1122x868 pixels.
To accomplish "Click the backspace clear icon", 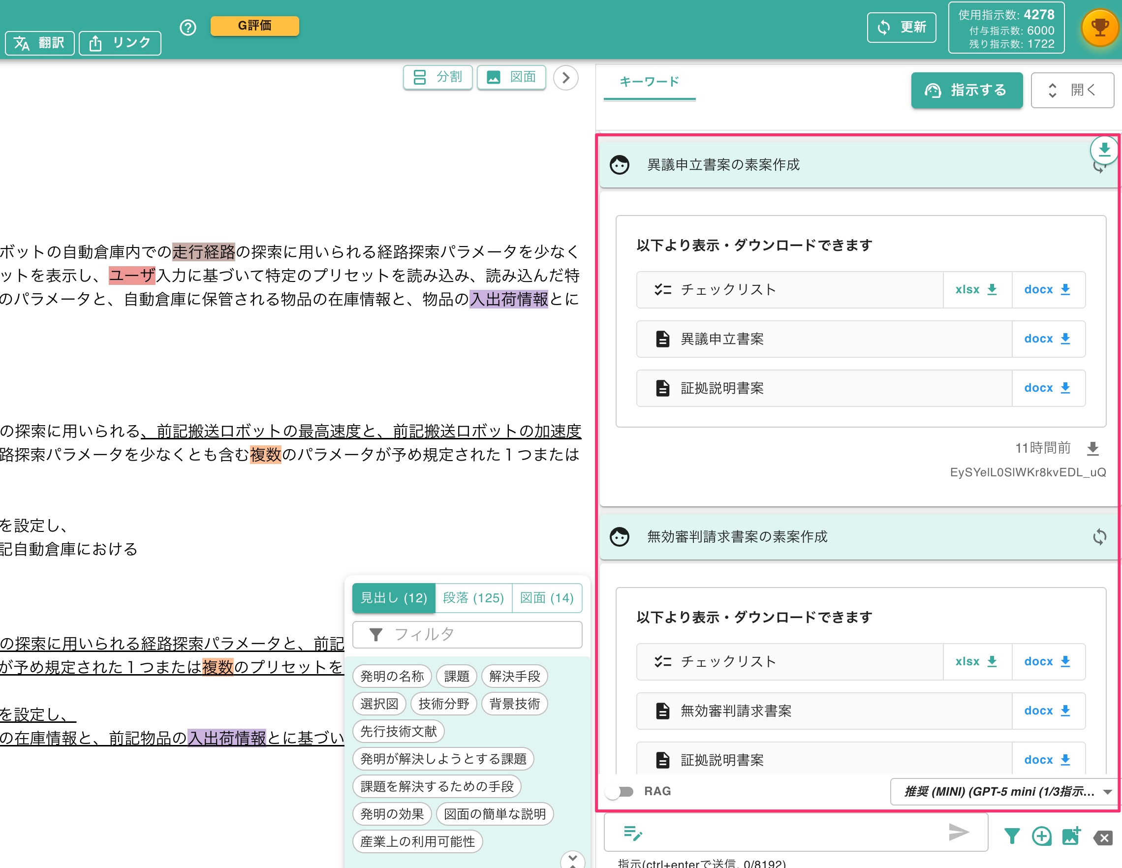I will click(x=1103, y=837).
